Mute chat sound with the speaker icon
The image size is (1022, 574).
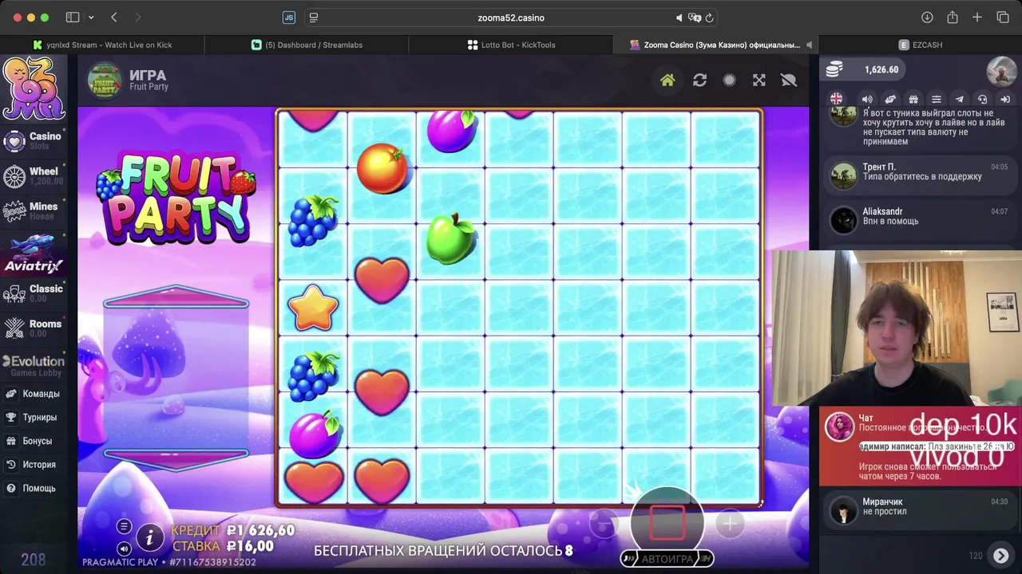[x=867, y=99]
